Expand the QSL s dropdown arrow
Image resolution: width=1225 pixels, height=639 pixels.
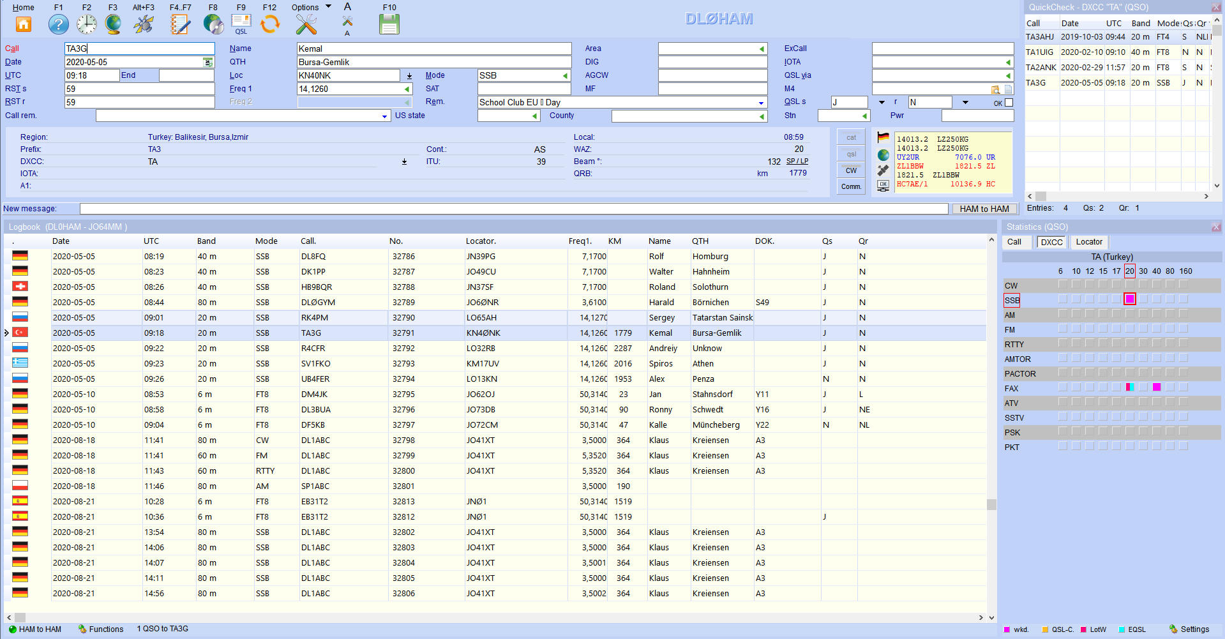pos(882,102)
